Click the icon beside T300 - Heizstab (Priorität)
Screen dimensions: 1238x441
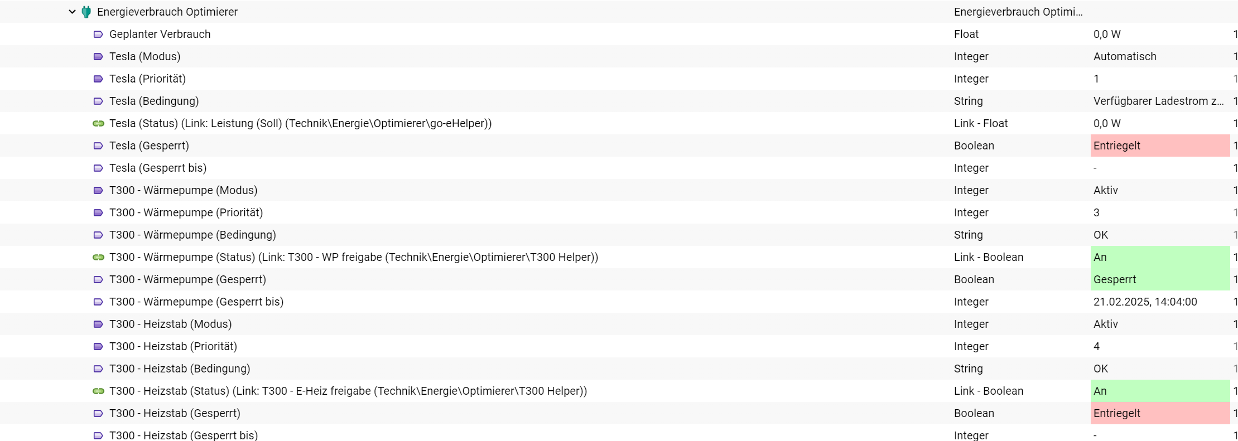[x=98, y=346]
